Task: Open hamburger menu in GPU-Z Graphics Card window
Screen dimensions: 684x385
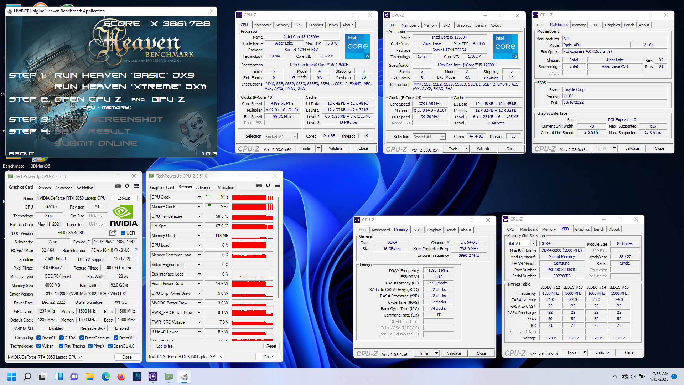Action: pos(136,186)
